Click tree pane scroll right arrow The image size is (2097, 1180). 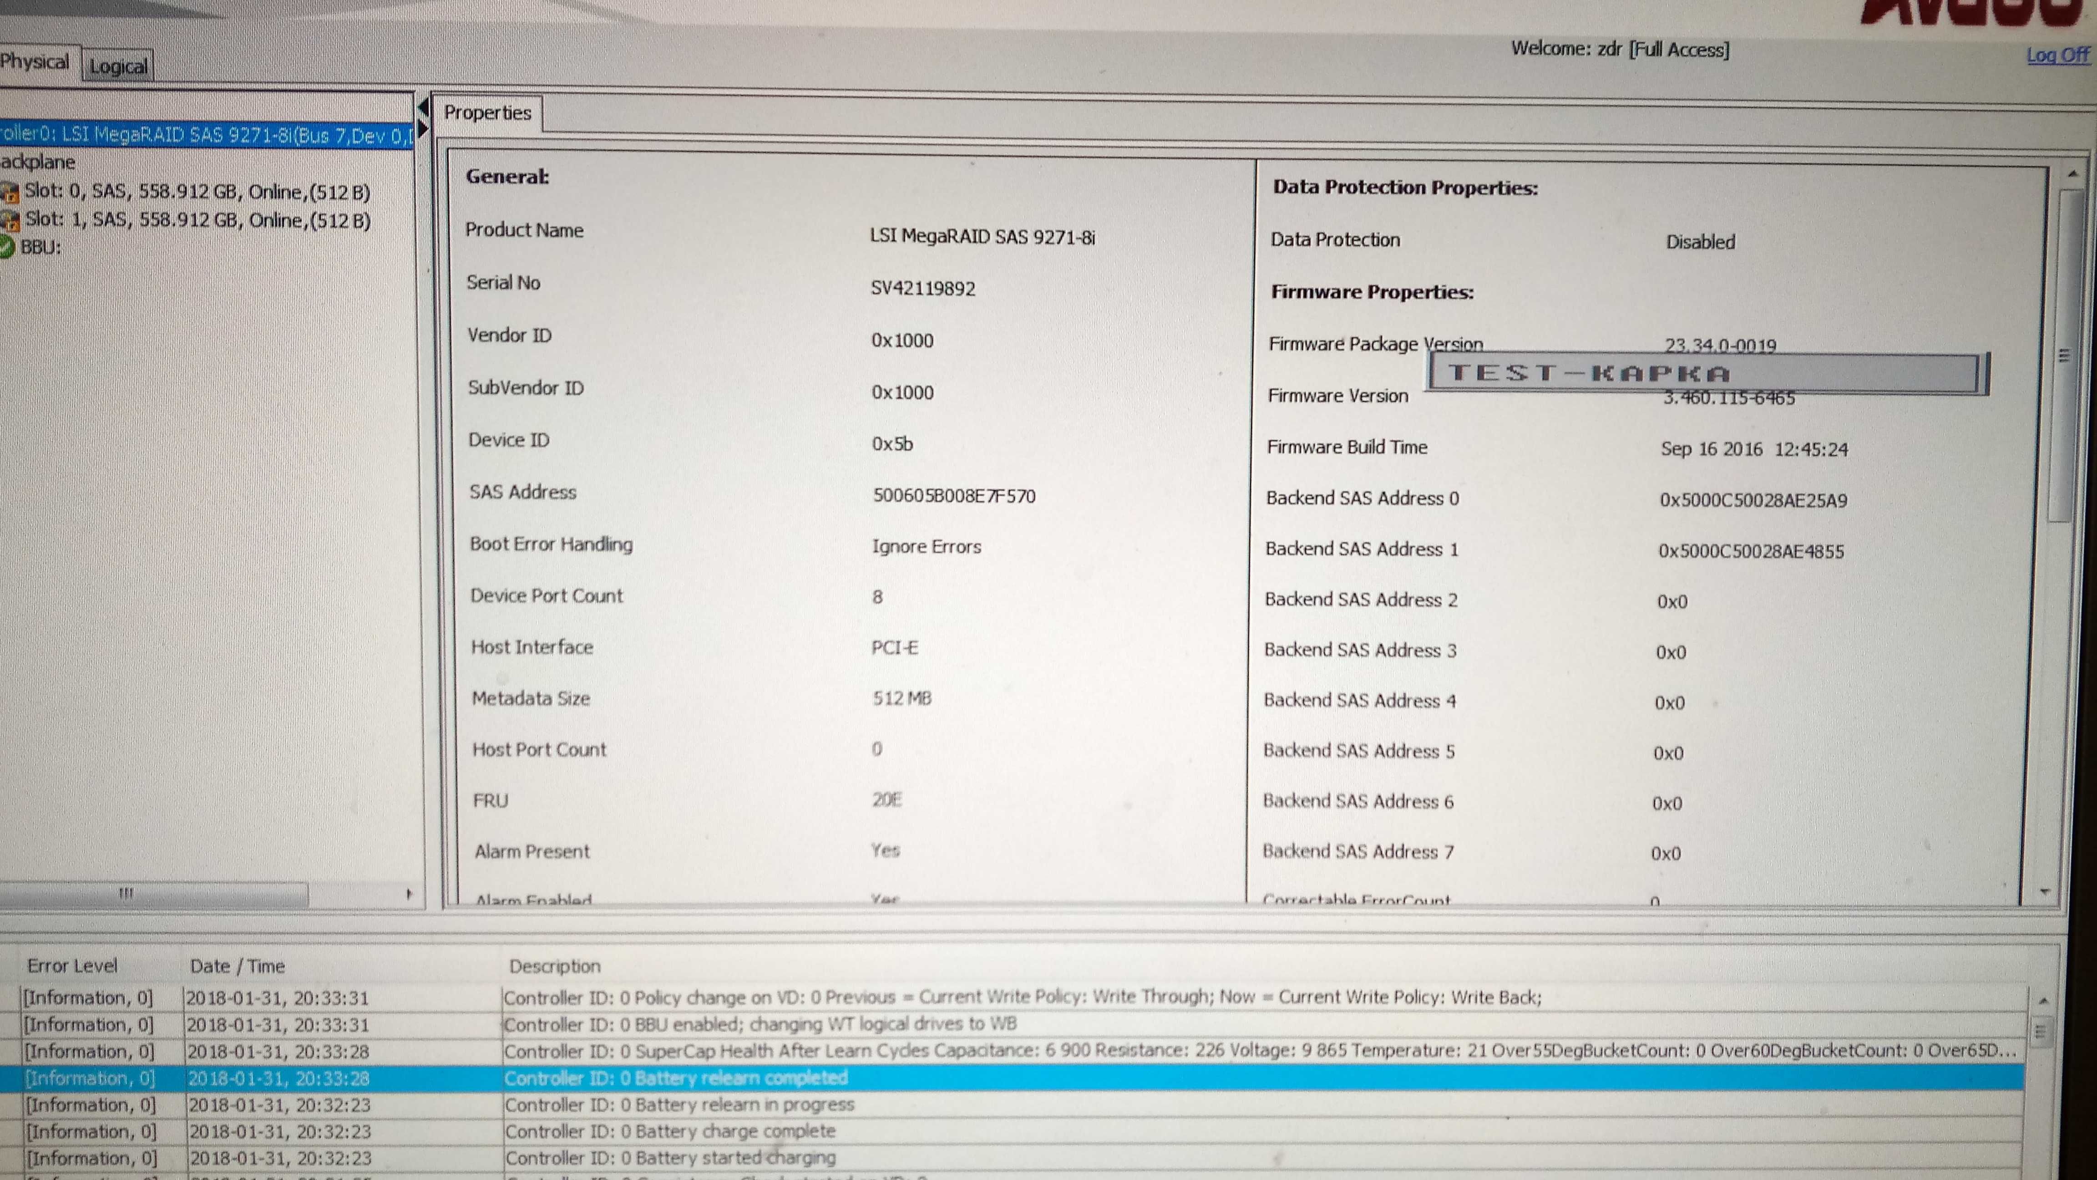pyautogui.click(x=409, y=894)
